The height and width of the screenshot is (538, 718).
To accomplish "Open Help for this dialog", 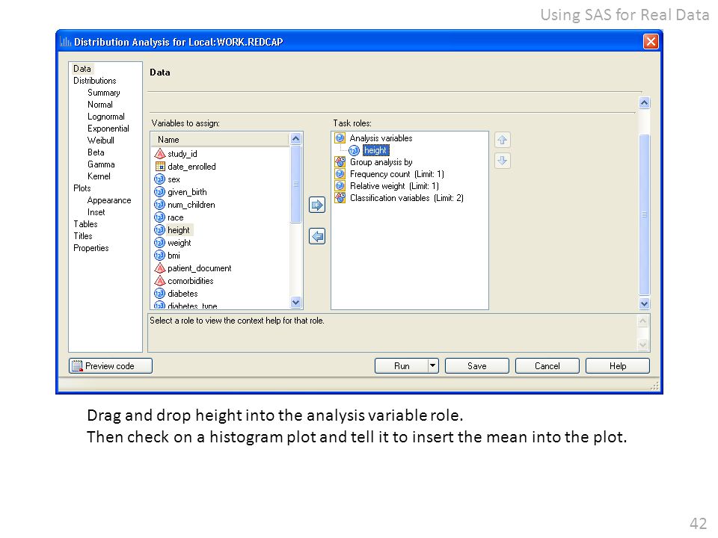I will (618, 365).
